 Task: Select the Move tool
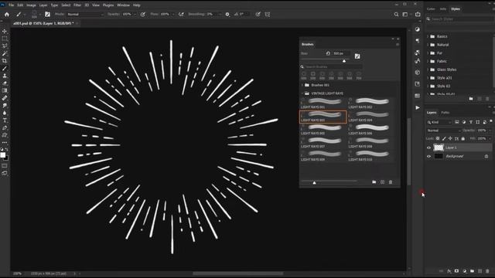5,31
